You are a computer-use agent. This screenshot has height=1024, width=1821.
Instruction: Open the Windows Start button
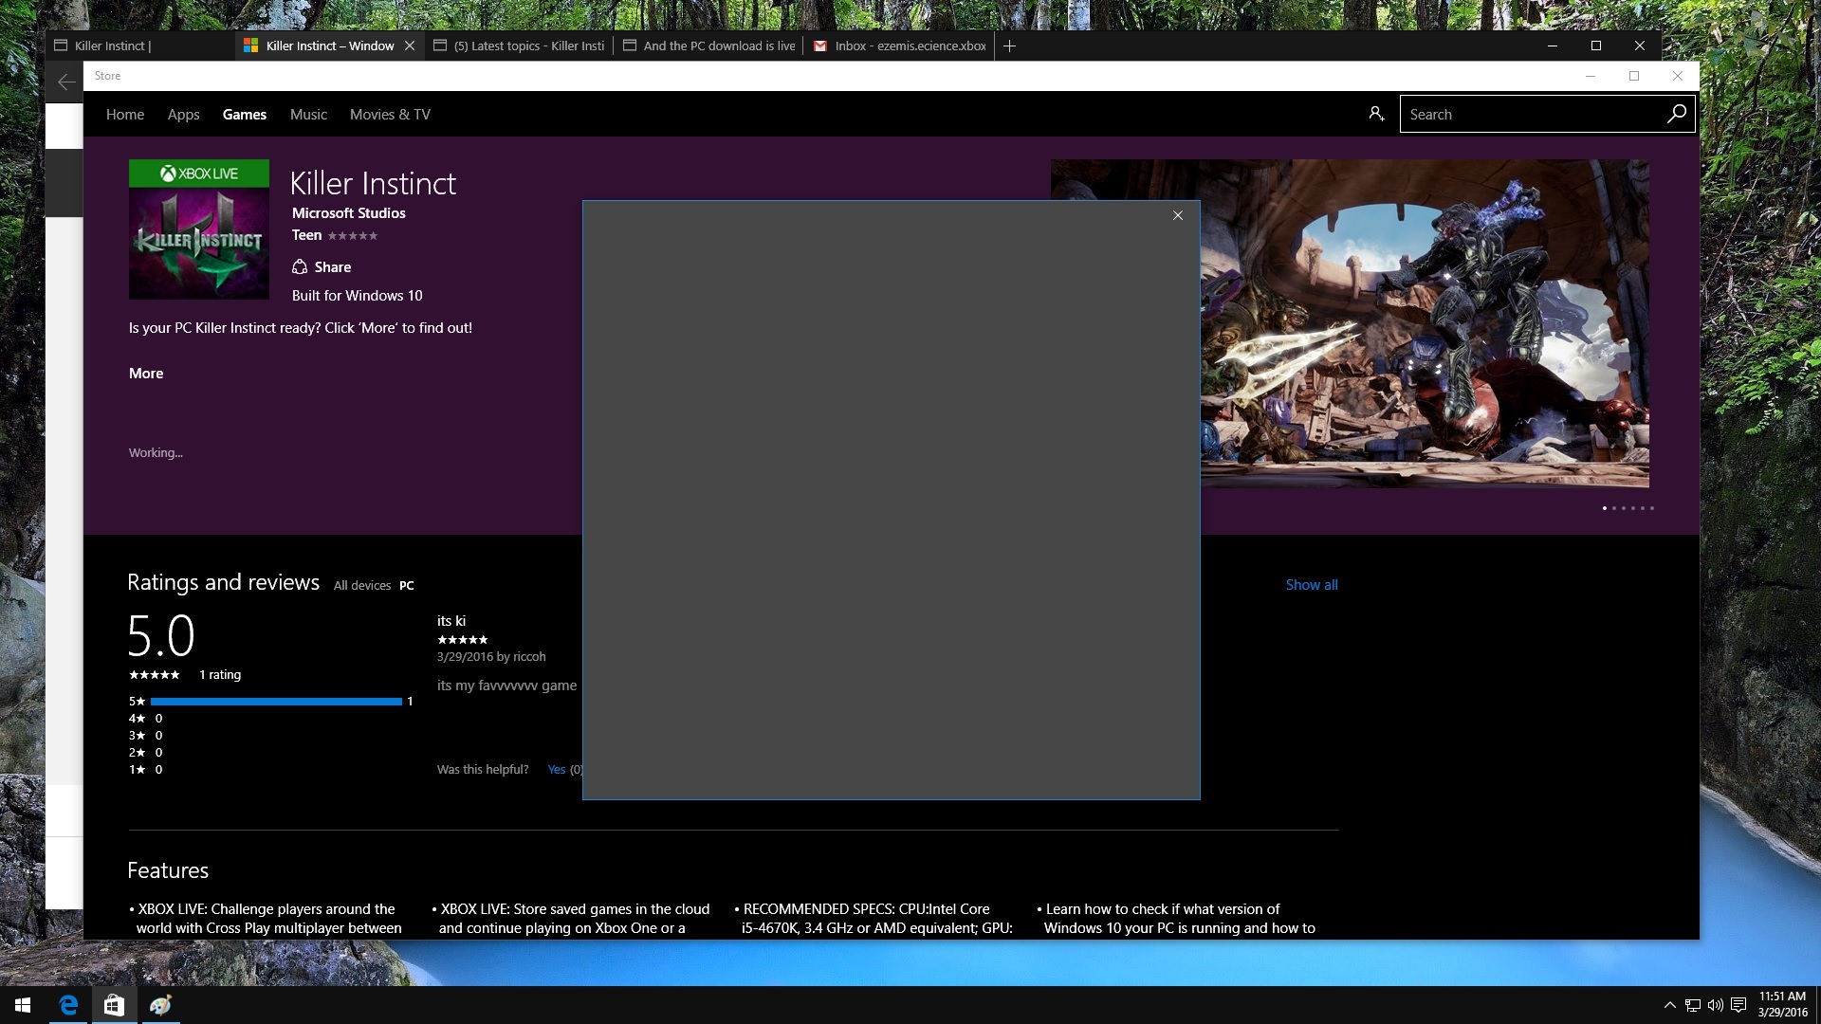tap(23, 1005)
